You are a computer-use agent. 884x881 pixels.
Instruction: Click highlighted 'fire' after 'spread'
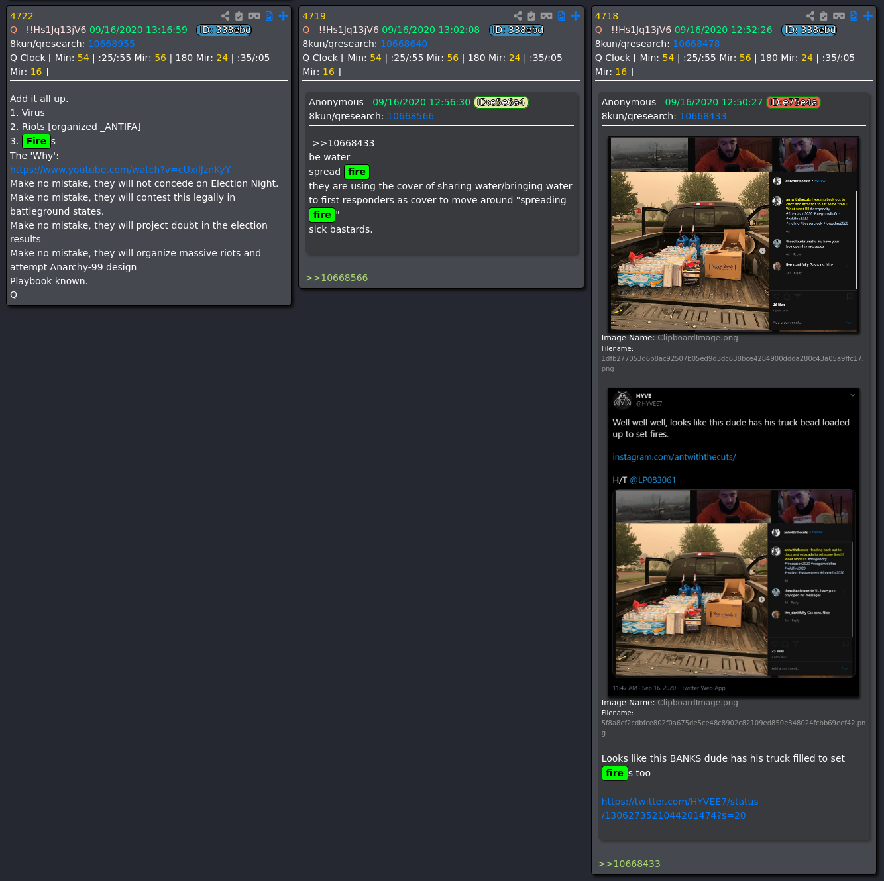coord(357,172)
